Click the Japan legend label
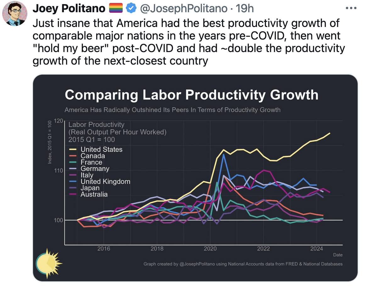 coord(90,188)
